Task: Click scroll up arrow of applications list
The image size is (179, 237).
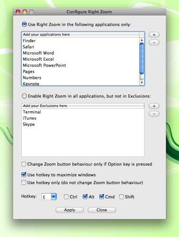Action: pos(142,40)
